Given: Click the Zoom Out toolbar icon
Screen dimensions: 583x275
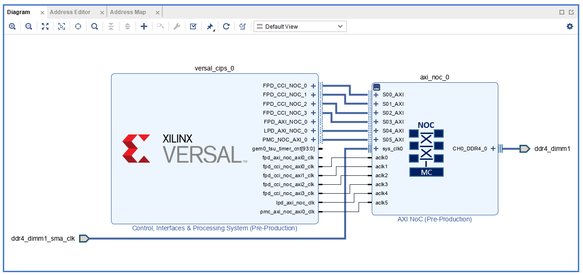Looking at the screenshot, I should [29, 26].
